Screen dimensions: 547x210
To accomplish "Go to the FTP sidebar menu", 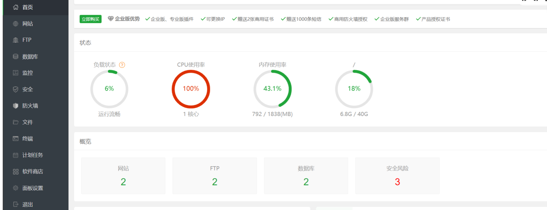I will point(36,40).
